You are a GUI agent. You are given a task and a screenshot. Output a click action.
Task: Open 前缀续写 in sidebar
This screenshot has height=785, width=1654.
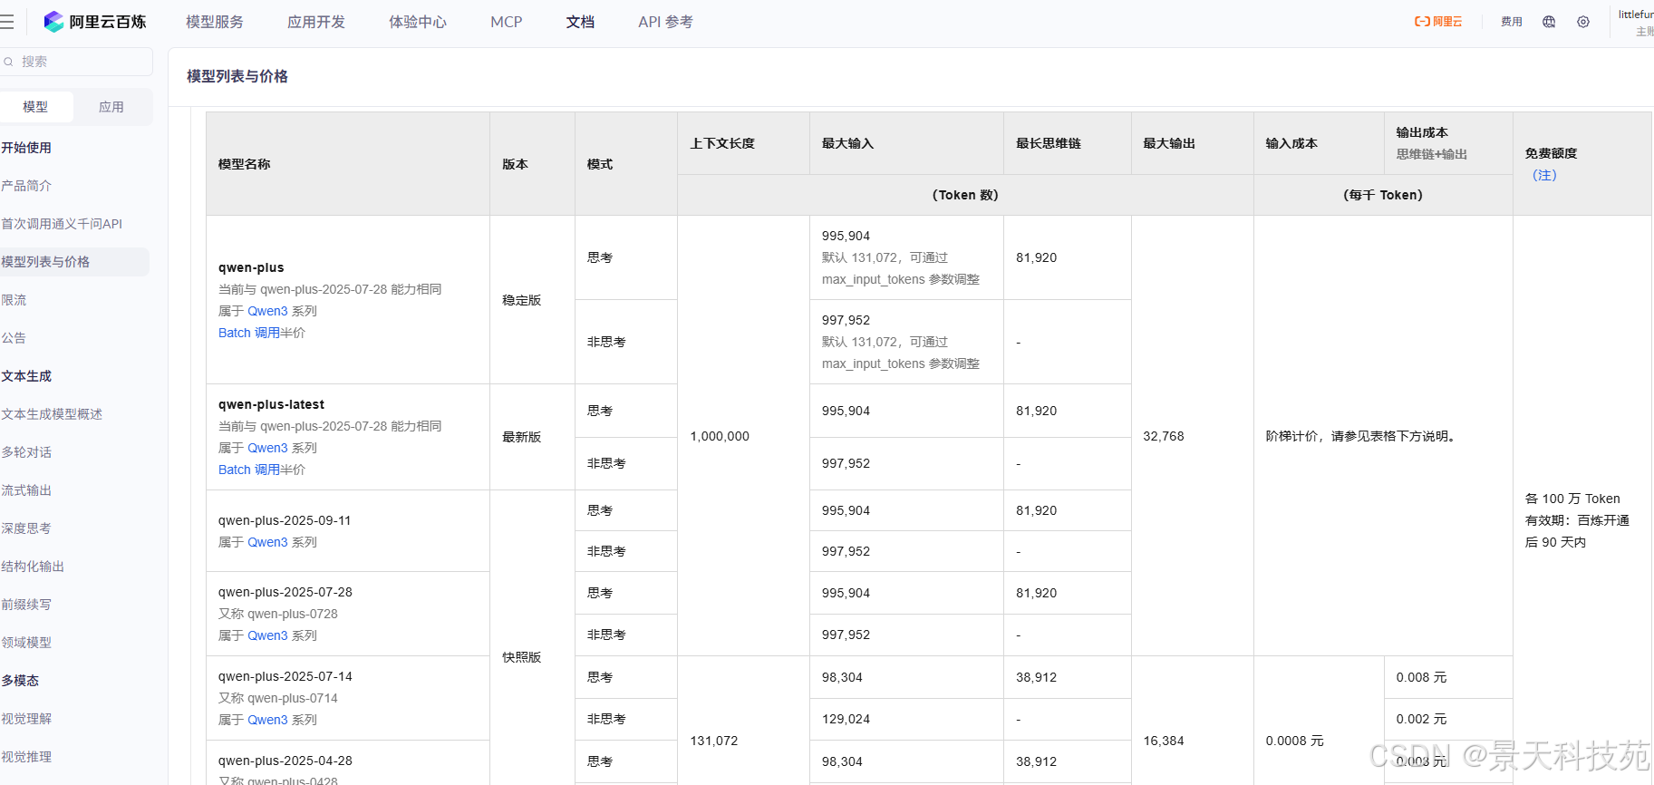(26, 605)
